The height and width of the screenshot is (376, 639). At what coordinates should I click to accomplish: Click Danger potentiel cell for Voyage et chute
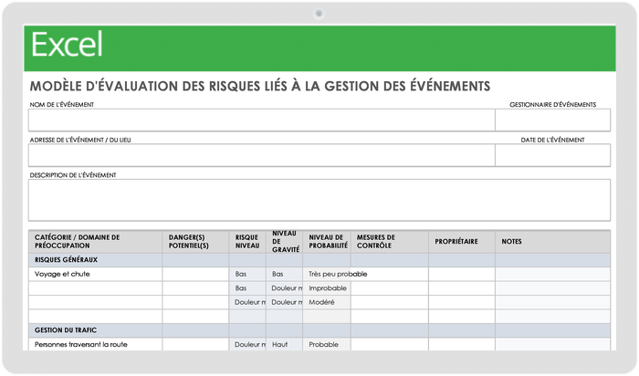(195, 274)
